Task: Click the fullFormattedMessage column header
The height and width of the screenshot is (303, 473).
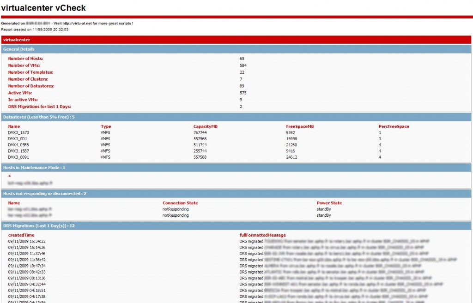Action: point(262,235)
